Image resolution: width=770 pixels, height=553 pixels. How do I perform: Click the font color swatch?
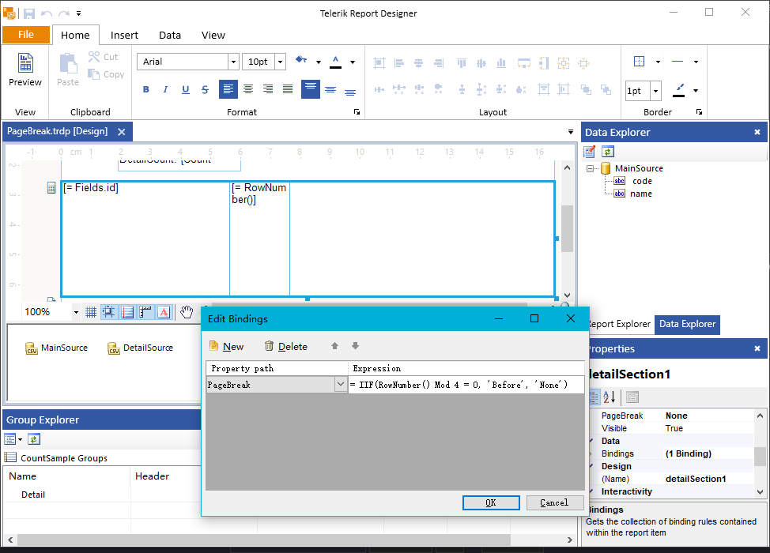point(335,62)
